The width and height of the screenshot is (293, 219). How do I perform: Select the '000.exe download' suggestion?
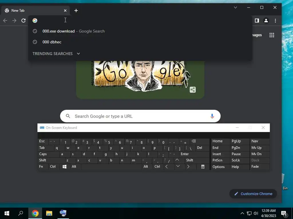pos(140,31)
